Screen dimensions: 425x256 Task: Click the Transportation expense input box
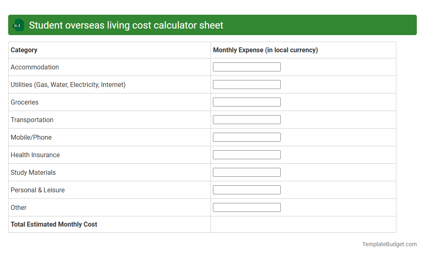pyautogui.click(x=246, y=119)
